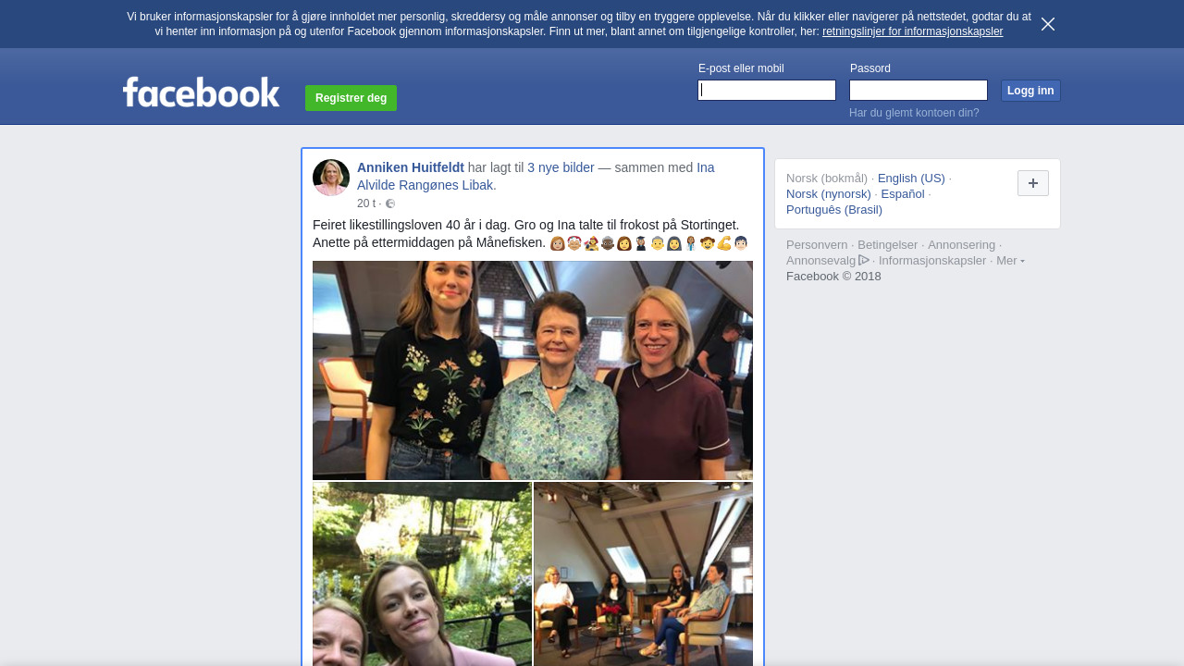
Task: Click the plus button for more languages
Action: 1032,183
